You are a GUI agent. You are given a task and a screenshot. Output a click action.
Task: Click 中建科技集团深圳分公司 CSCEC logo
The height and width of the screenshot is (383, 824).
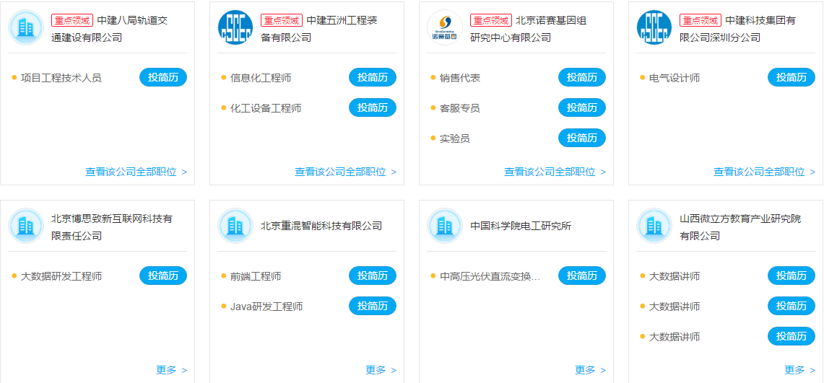pyautogui.click(x=654, y=27)
